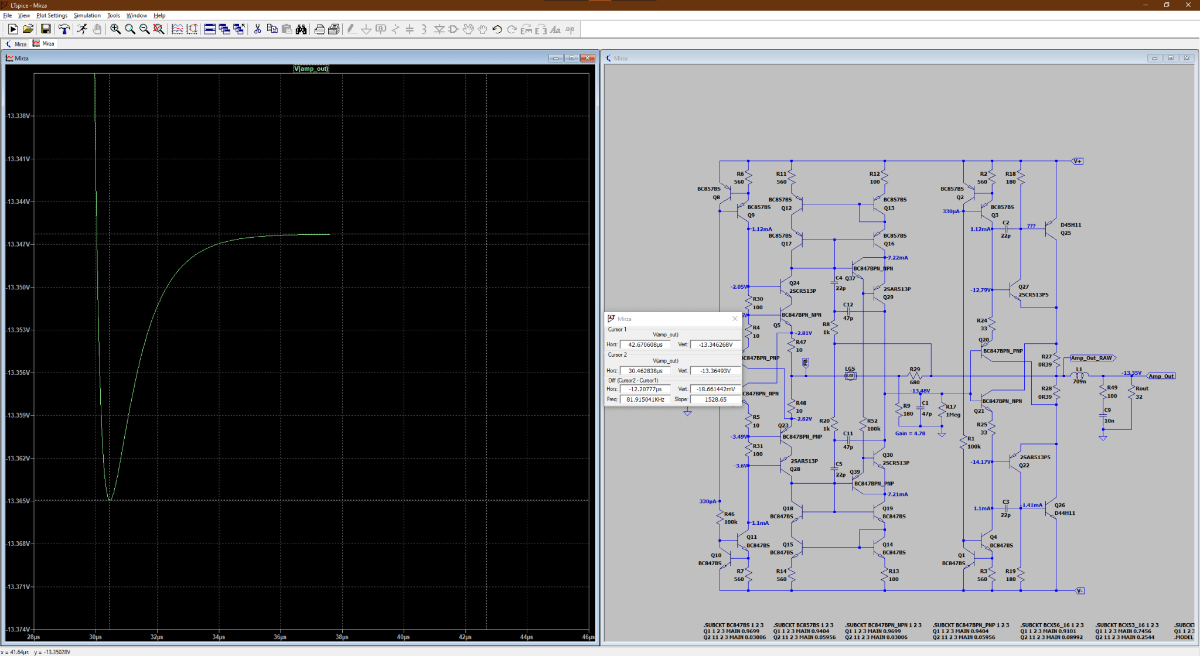Select the Zoom Out magnifier icon
The width and height of the screenshot is (1200, 656).
tap(144, 29)
